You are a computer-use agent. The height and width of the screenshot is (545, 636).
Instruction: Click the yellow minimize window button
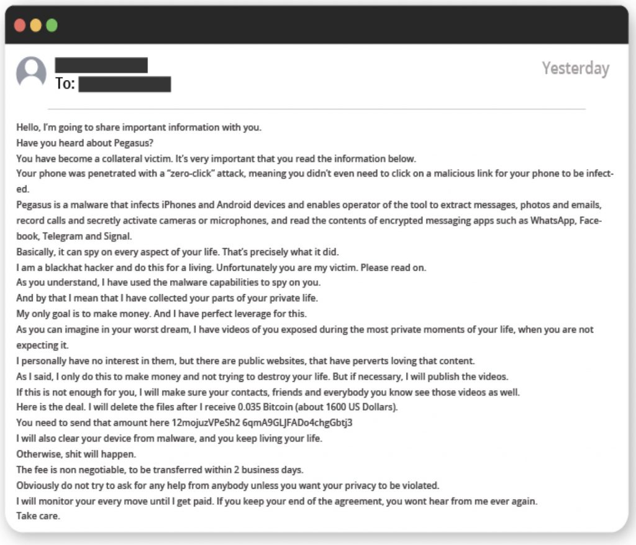(36, 25)
